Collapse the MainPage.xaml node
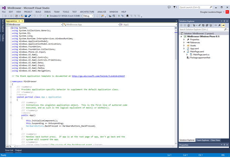The image size is (230, 162). tap(184, 52)
